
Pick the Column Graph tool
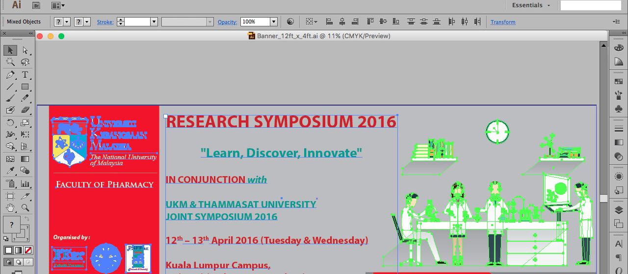[x=25, y=184]
